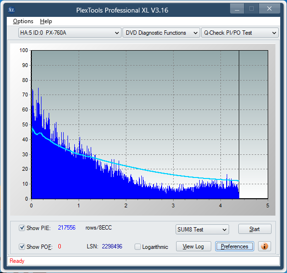The height and width of the screenshot is (273, 287).
Task: Expand the DVD Diagnostic Functions dropdown
Action: (x=161, y=33)
